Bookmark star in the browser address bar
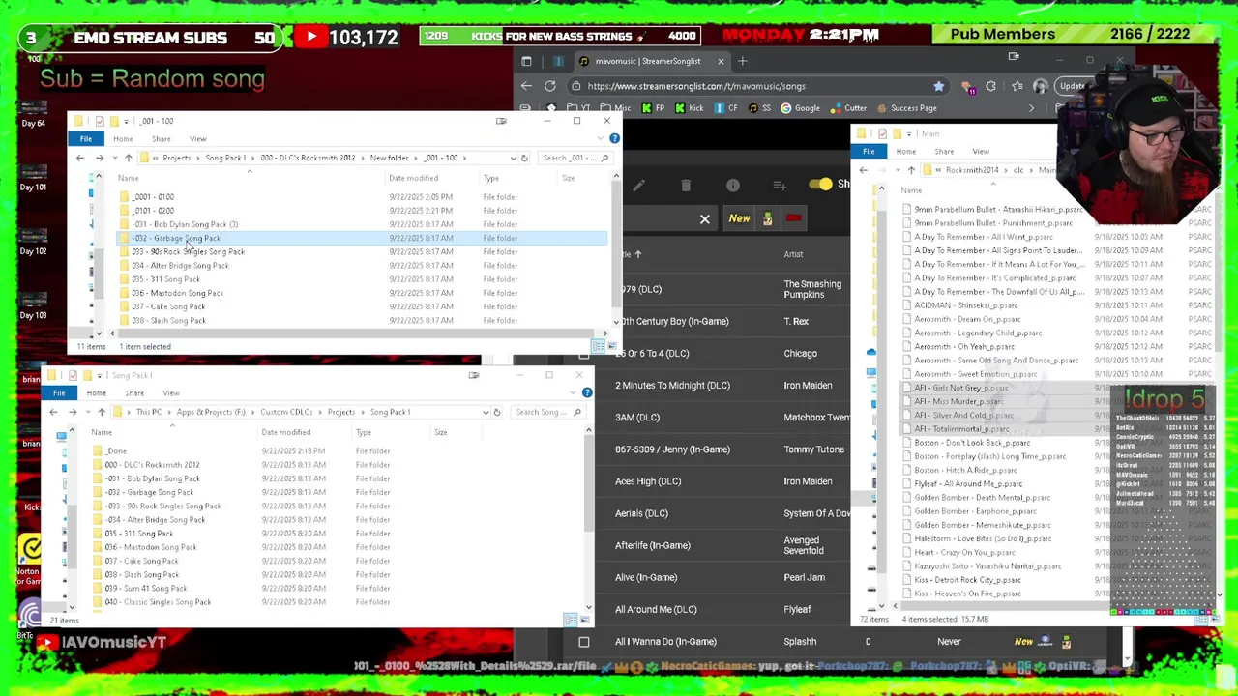This screenshot has height=696, width=1238. [938, 86]
